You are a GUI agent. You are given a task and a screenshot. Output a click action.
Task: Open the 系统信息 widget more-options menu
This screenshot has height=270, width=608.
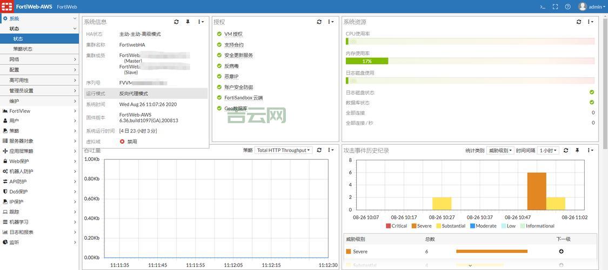[201, 22]
